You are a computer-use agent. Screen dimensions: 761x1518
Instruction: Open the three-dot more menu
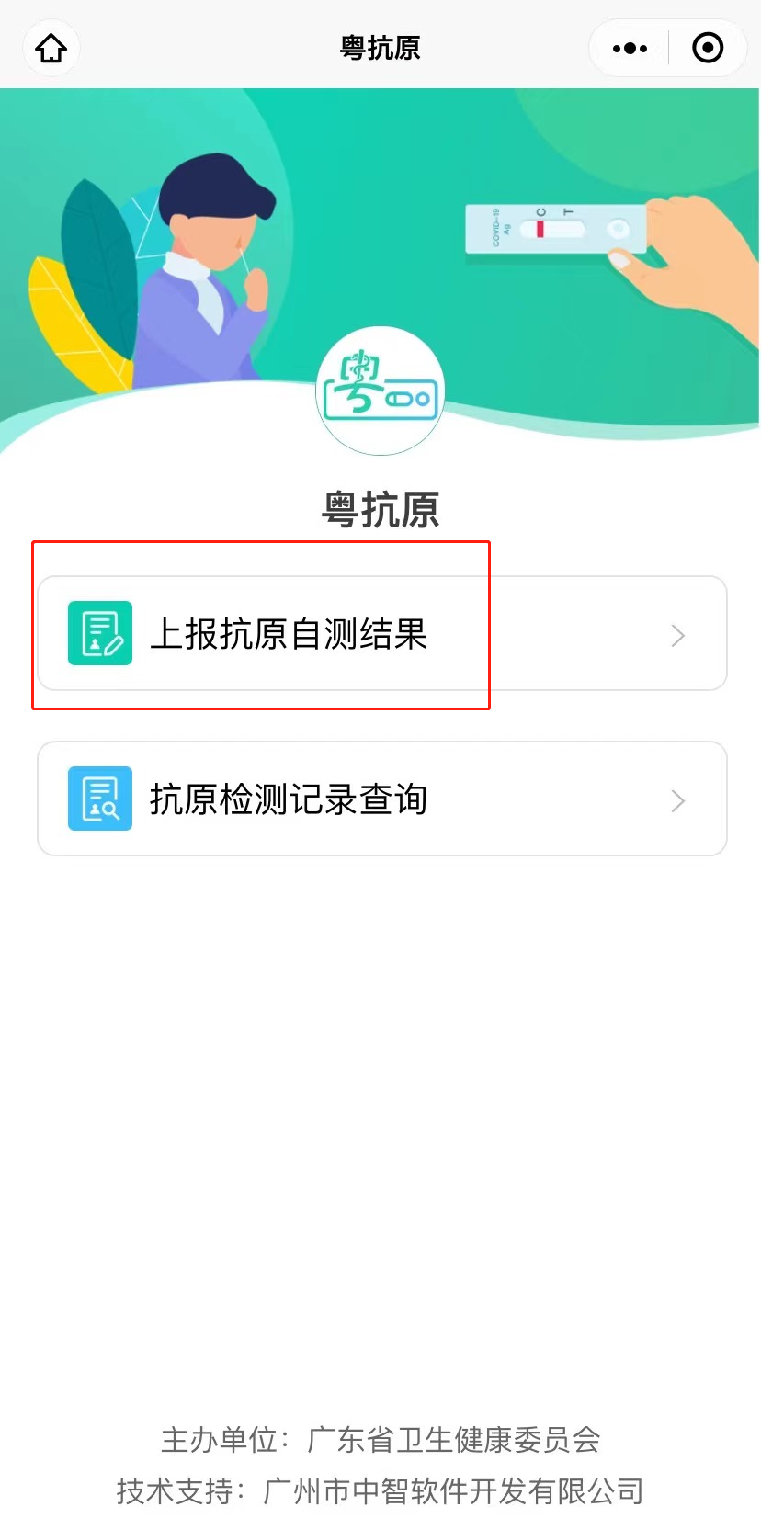coord(630,48)
